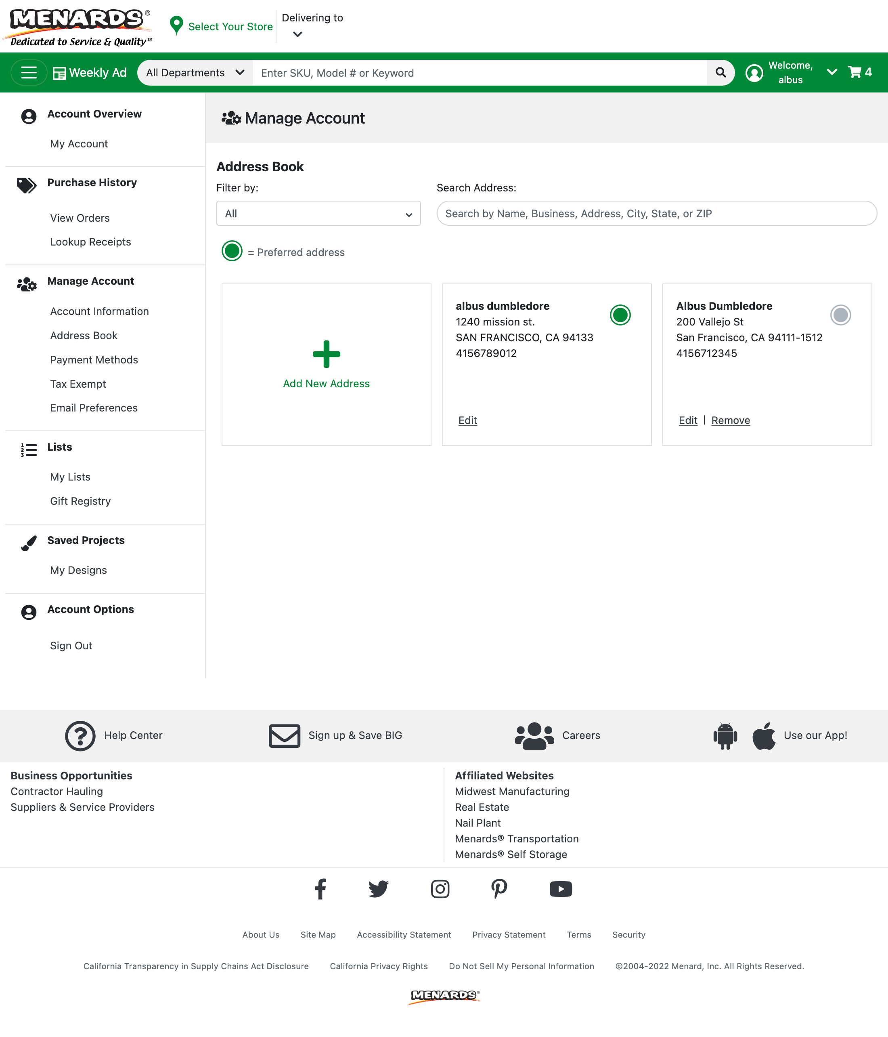Open Payment Methods in sidebar
Screen dimensions: 888x1037
[x=94, y=360]
